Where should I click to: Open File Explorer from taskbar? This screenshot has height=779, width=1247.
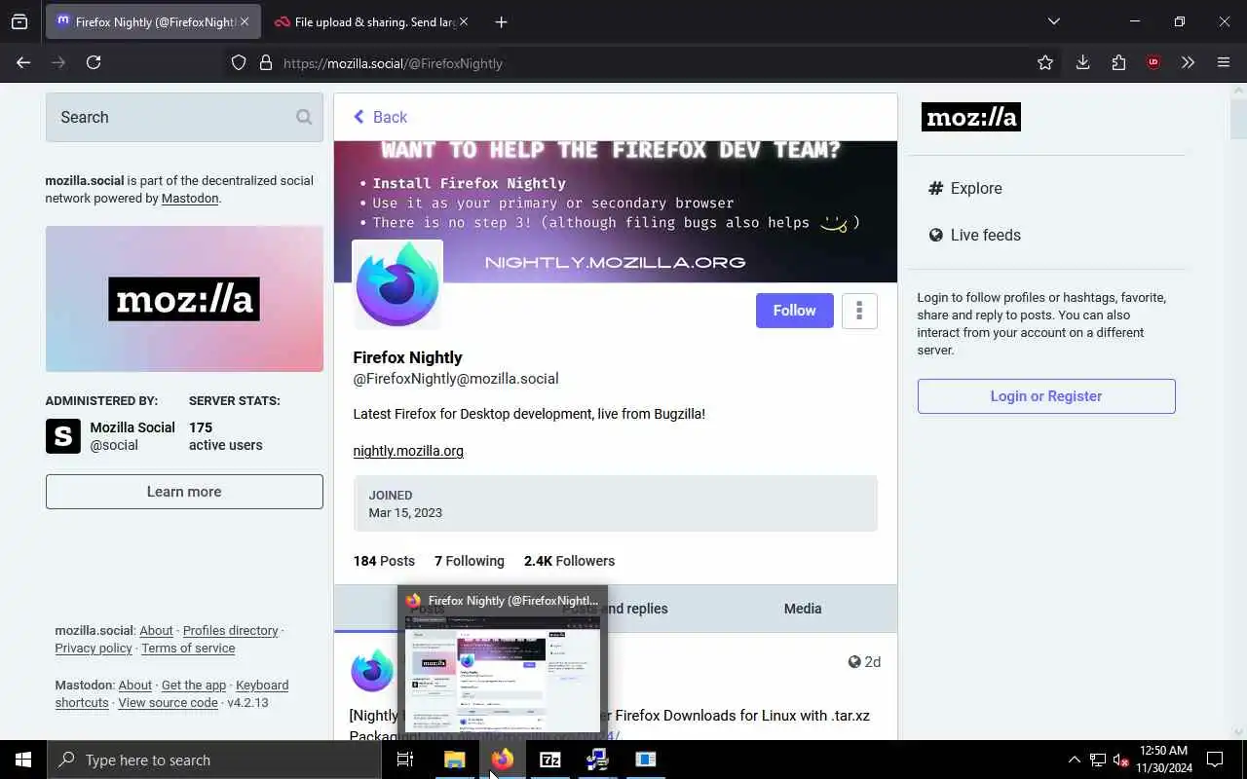pyautogui.click(x=454, y=760)
